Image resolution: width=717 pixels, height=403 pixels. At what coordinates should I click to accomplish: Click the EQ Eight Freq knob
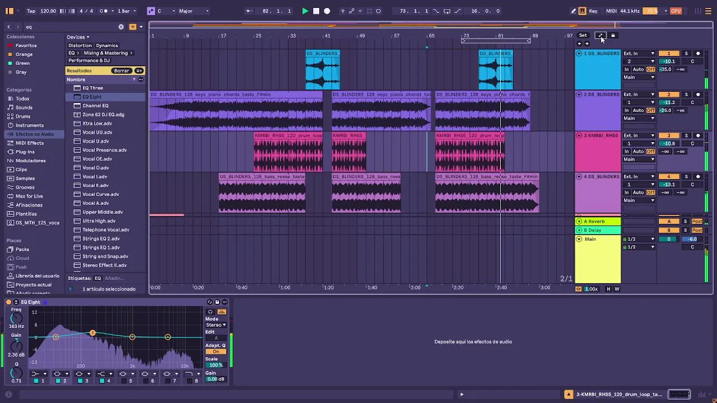click(x=16, y=317)
